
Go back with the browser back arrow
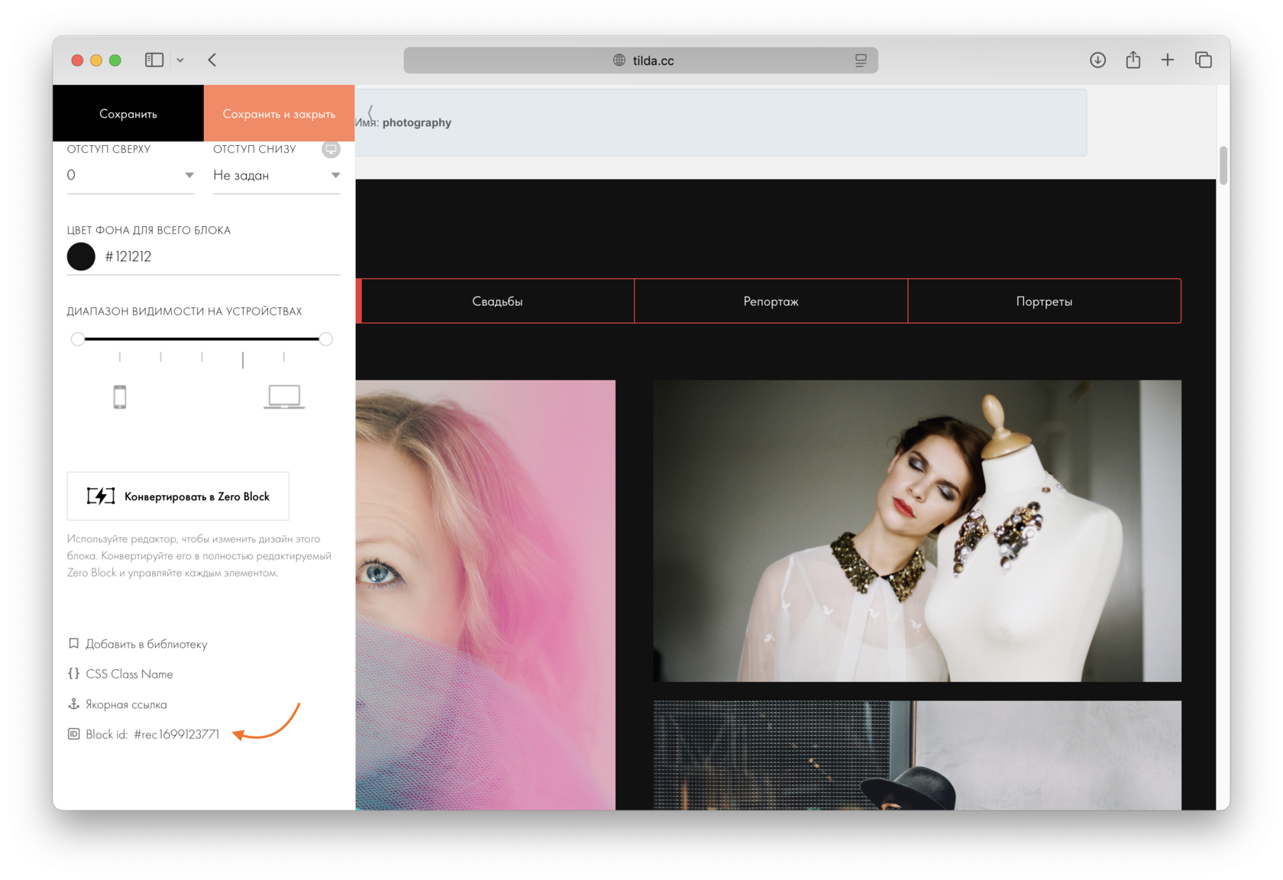coord(212,60)
